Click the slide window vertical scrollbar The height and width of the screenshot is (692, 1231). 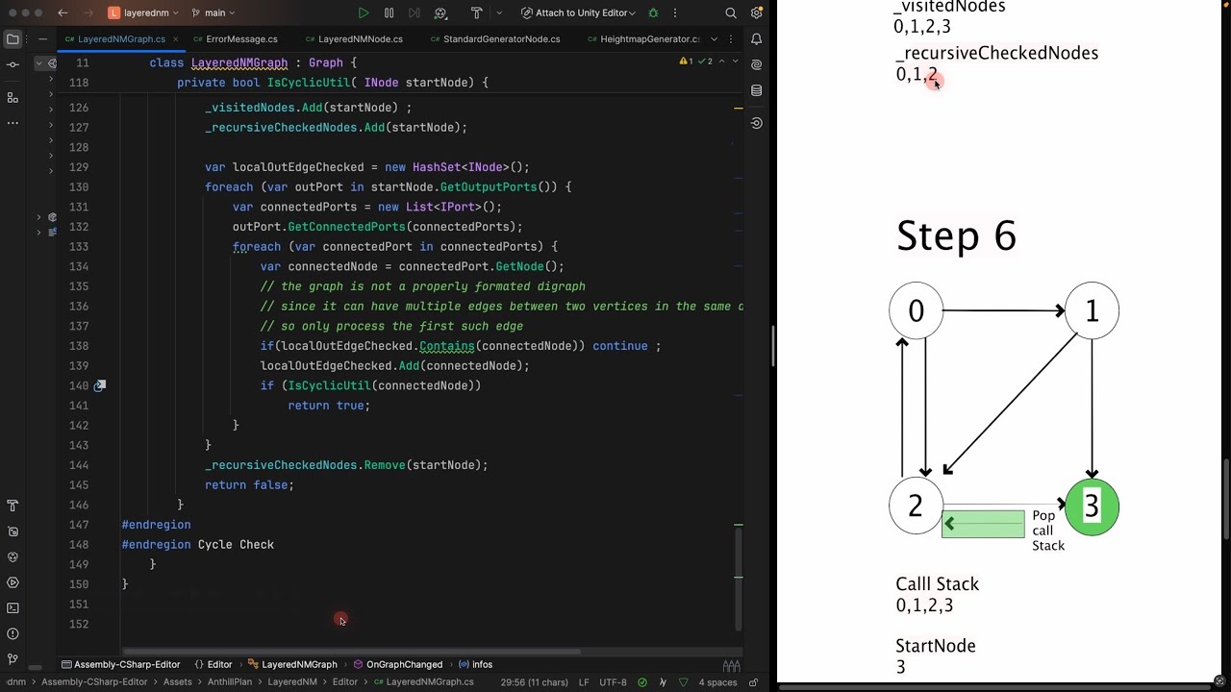[1225, 500]
